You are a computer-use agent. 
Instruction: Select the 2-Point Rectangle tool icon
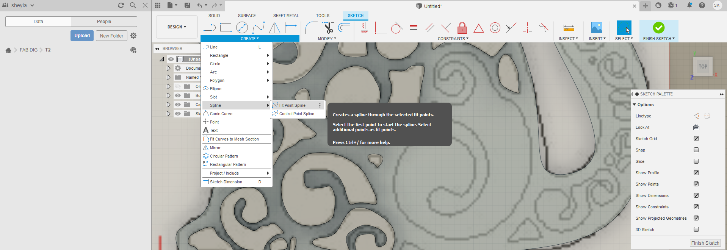tap(226, 28)
